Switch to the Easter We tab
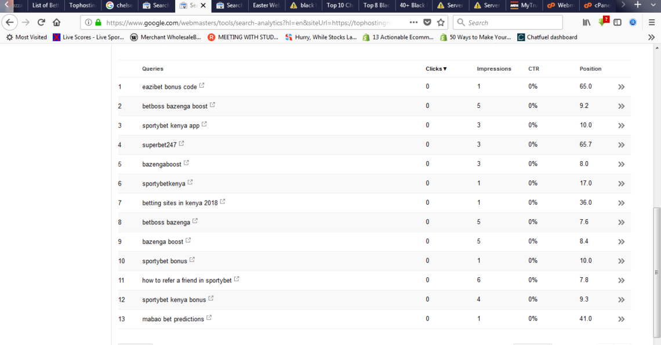 pyautogui.click(x=266, y=5)
